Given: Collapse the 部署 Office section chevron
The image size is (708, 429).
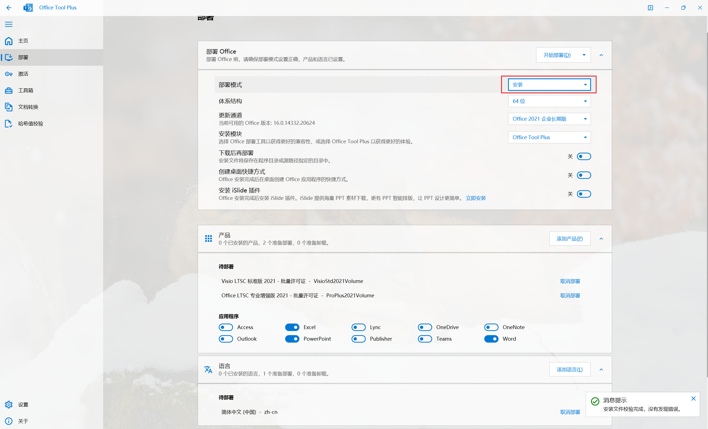Looking at the screenshot, I should [x=601, y=55].
